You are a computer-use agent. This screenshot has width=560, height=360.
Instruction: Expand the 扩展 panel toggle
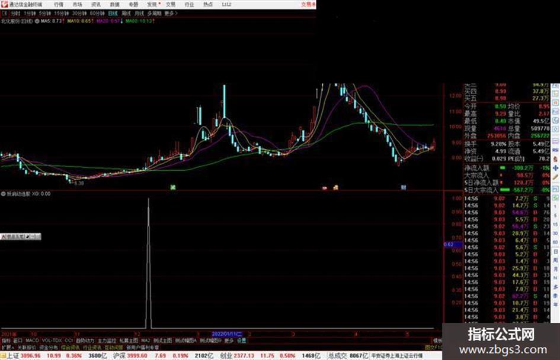click(x=8, y=347)
